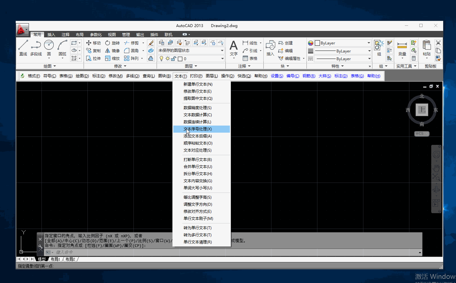Switch to the 布局2 layout tab
456x283 pixels.
tap(70, 259)
